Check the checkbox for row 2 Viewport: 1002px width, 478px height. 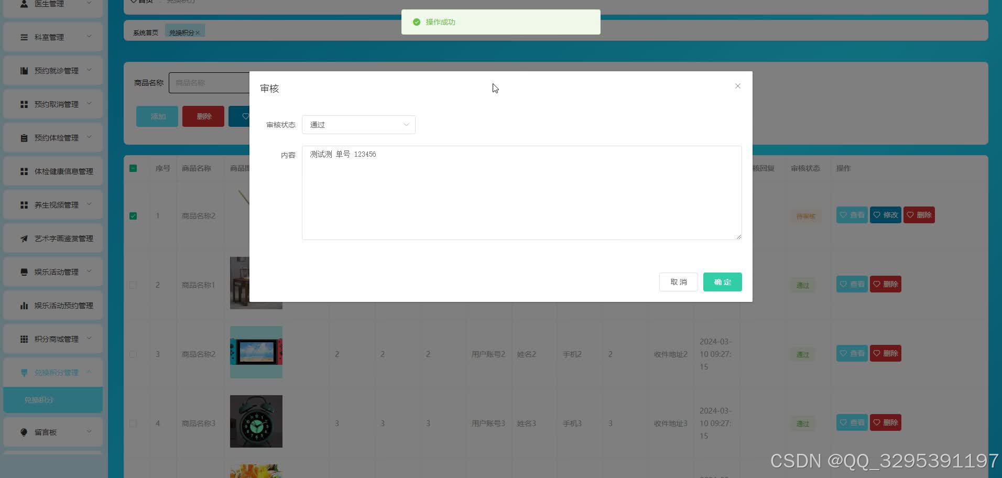click(x=133, y=285)
